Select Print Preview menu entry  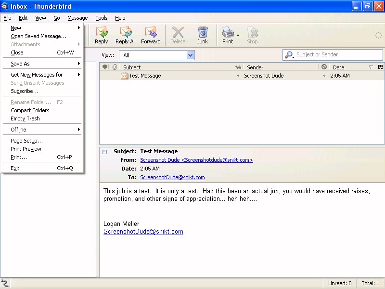point(42,149)
